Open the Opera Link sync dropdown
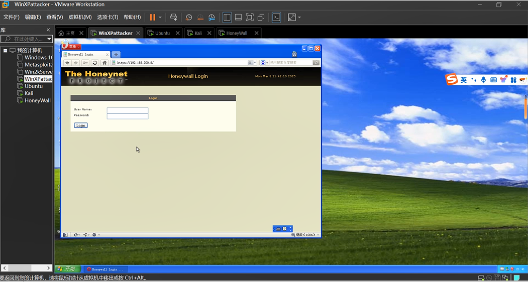This screenshot has height=282, width=528. click(77, 235)
